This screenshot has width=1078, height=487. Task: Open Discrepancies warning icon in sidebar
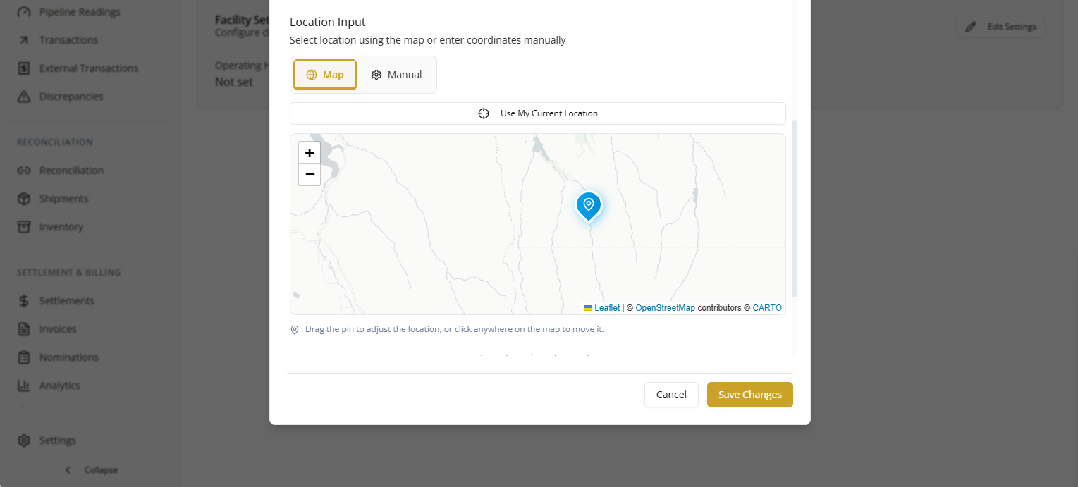(x=24, y=97)
